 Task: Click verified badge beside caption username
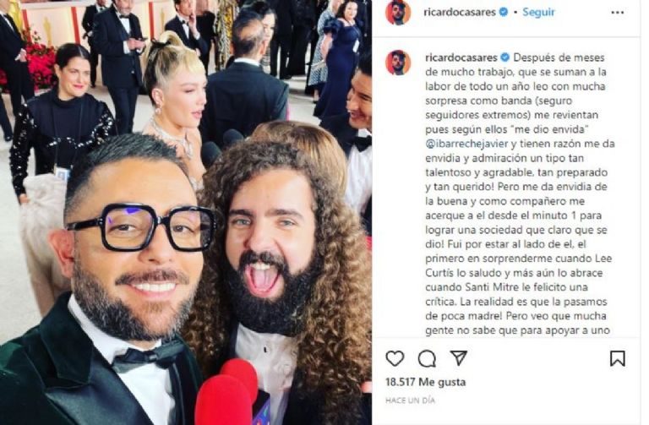point(505,57)
